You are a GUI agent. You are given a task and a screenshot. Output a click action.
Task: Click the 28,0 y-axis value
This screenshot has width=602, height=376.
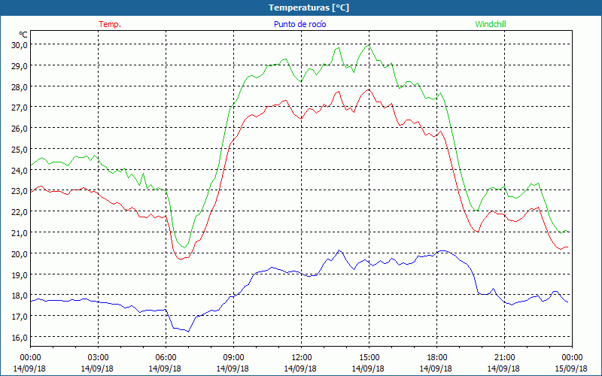(20, 86)
